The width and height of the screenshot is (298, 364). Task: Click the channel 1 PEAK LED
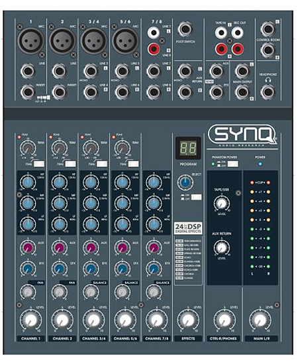19,137
